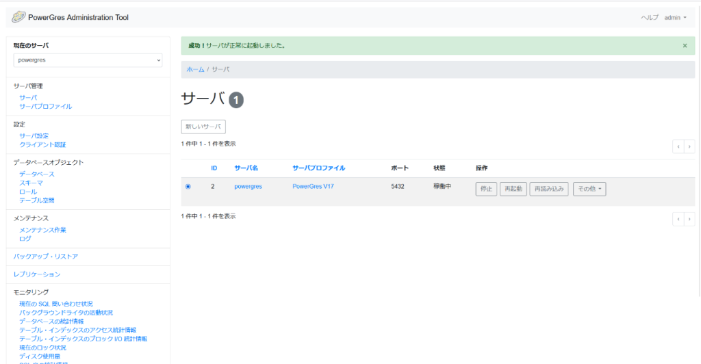Click the PowerGres Administration Tool title

click(78, 17)
